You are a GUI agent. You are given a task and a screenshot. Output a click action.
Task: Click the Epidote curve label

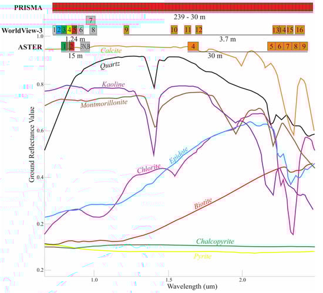pyautogui.click(x=179, y=155)
